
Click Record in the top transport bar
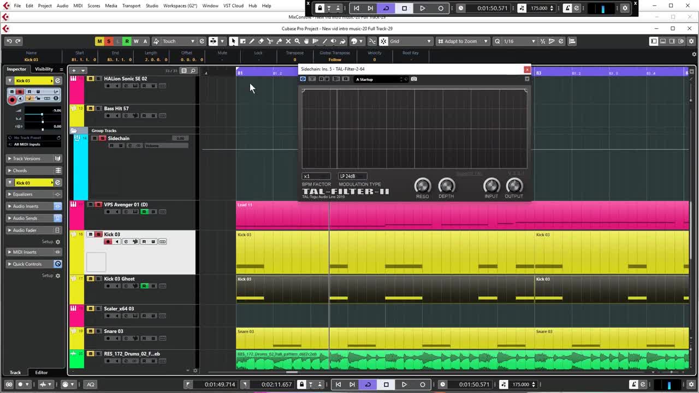coord(441,8)
